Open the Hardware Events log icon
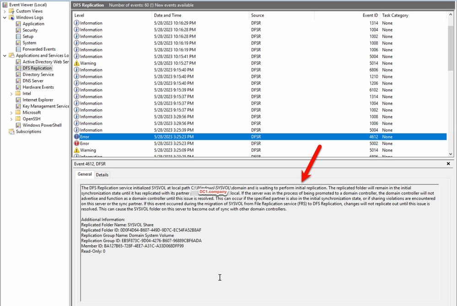The image size is (457, 306). coord(18,87)
